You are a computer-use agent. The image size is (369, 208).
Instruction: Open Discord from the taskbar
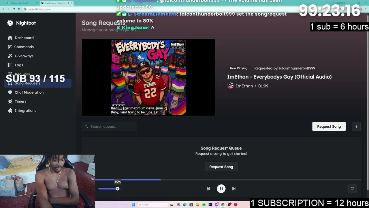pyautogui.click(x=216, y=205)
